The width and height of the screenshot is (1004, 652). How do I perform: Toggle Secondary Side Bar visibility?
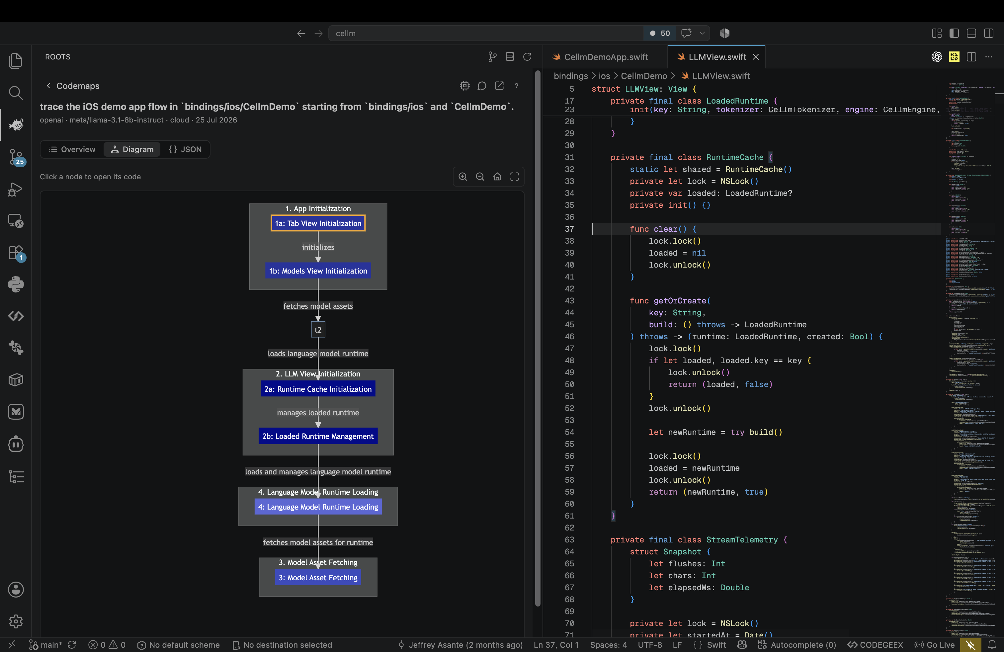[989, 33]
